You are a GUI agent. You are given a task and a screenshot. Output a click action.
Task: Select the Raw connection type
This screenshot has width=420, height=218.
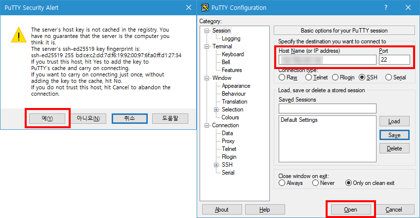[288, 77]
